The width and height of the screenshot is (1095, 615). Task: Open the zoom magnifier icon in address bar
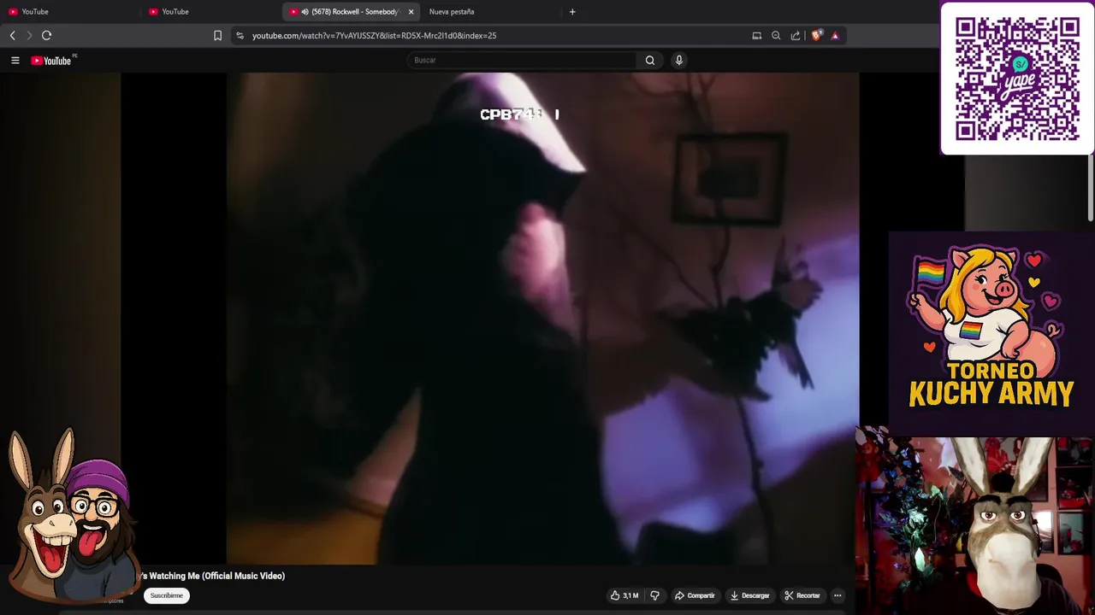coord(776,35)
